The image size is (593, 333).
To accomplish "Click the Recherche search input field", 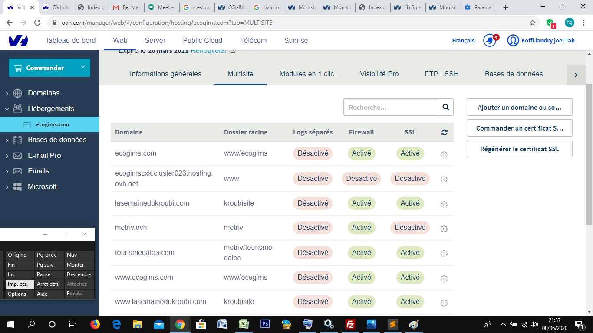I will (390, 107).
